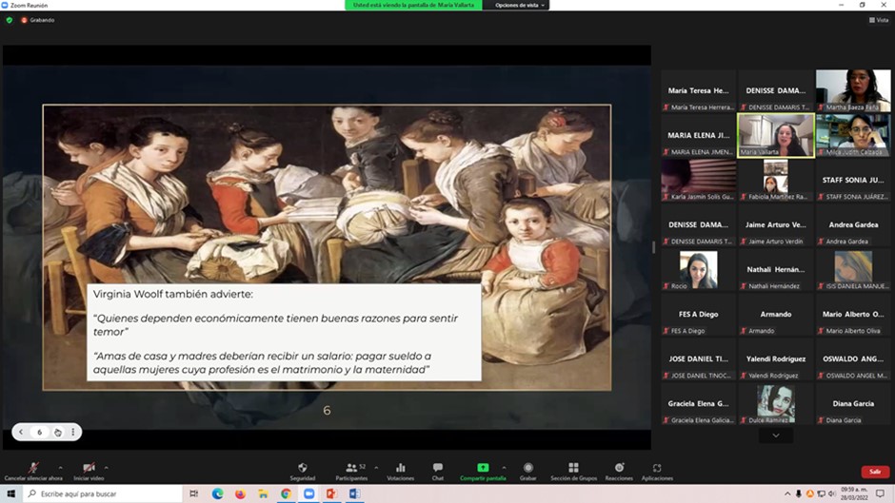The height and width of the screenshot is (503, 895).
Task: Select Fabiola Martínez participant tile
Action: point(776,181)
